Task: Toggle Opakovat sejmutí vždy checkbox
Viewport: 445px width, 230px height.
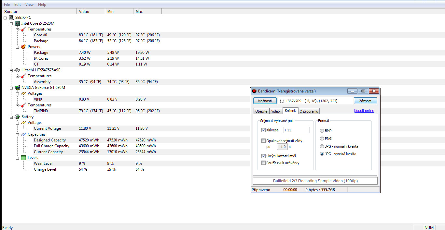Action: pos(263,141)
